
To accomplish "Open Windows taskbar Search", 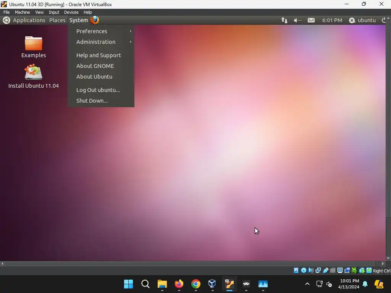I will [x=145, y=284].
